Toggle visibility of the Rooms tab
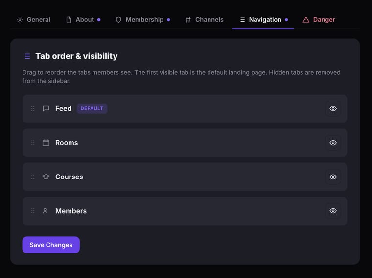 point(333,143)
